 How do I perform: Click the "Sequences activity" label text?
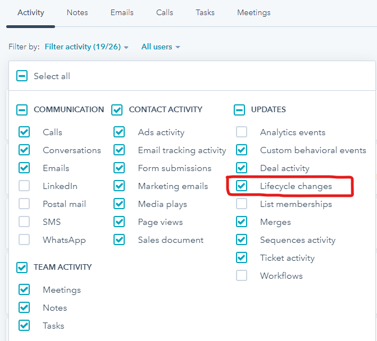[x=298, y=240]
